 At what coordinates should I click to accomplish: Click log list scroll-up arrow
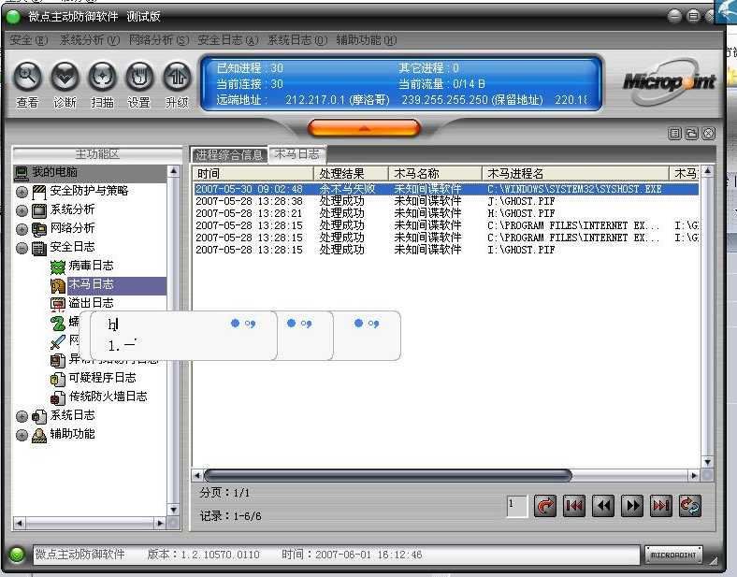click(708, 171)
